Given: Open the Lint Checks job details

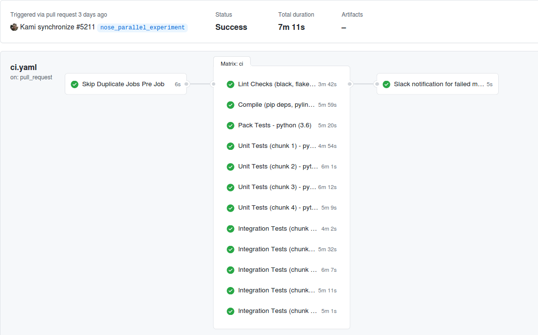Looking at the screenshot, I should 277,84.
